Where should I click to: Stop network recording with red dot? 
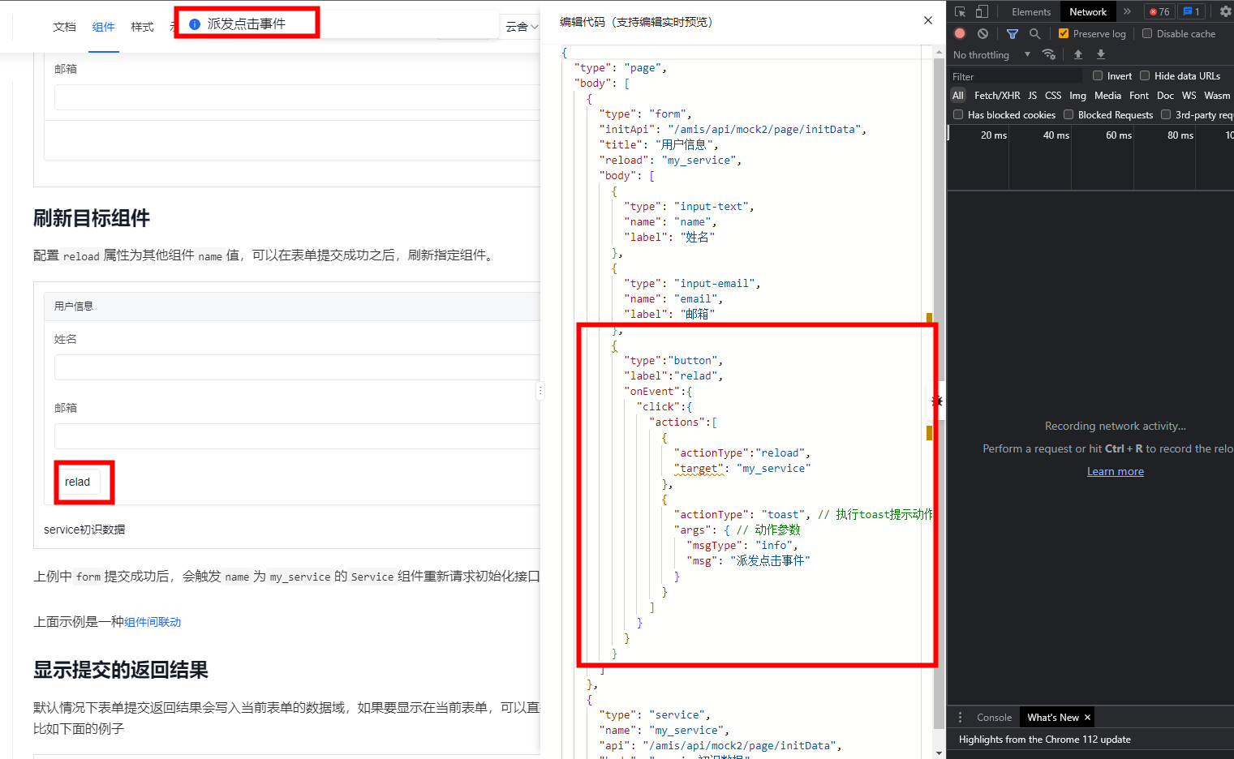tap(960, 33)
